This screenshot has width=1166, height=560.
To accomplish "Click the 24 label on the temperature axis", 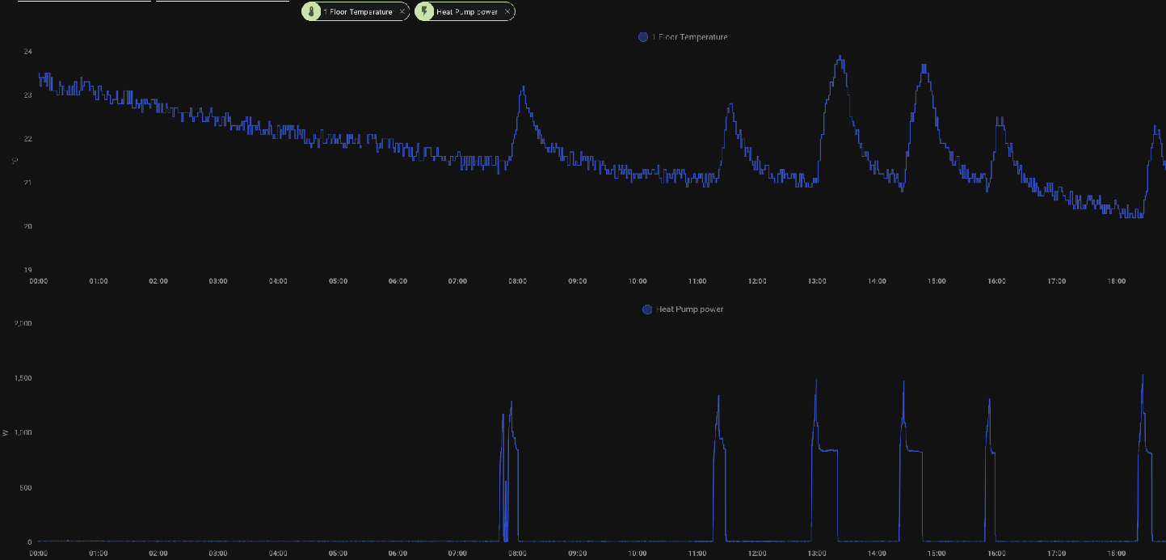I will (x=28, y=52).
